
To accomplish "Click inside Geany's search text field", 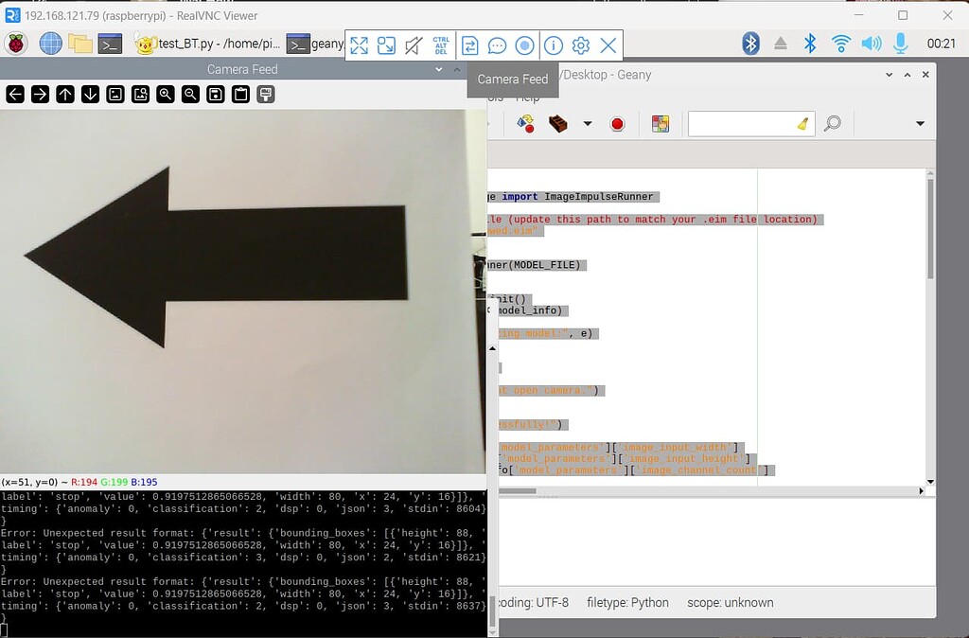I will 748,123.
